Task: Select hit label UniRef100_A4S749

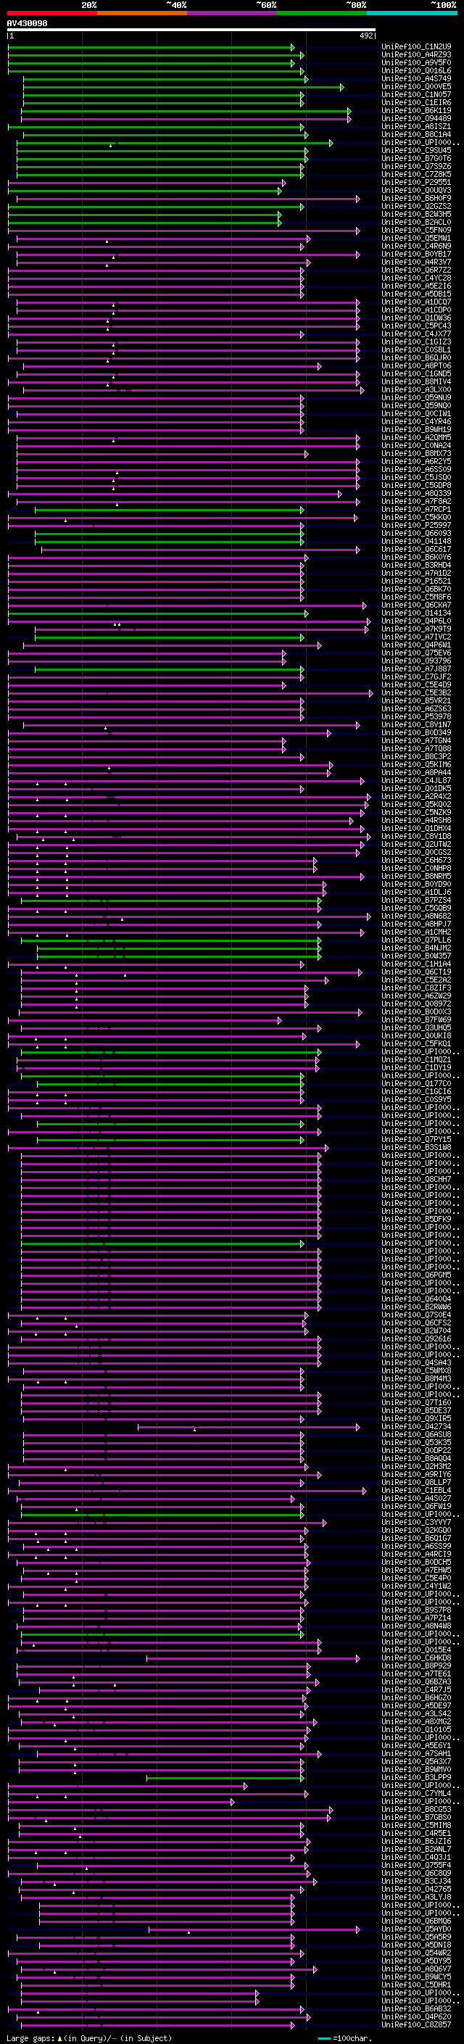Action: 416,78
